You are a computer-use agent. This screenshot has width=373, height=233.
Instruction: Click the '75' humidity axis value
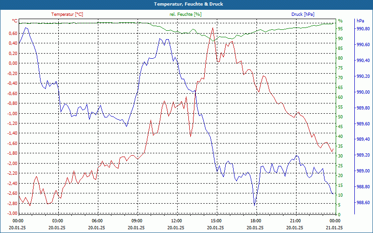click(x=340, y=68)
